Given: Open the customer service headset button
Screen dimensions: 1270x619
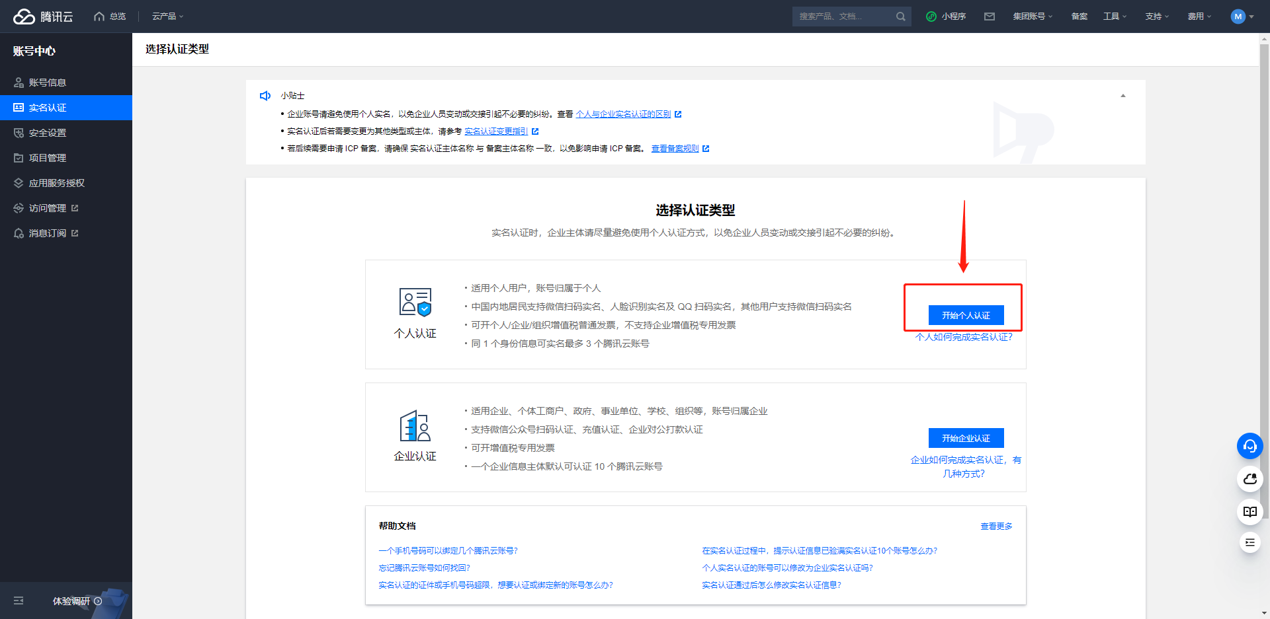Looking at the screenshot, I should coord(1249,446).
